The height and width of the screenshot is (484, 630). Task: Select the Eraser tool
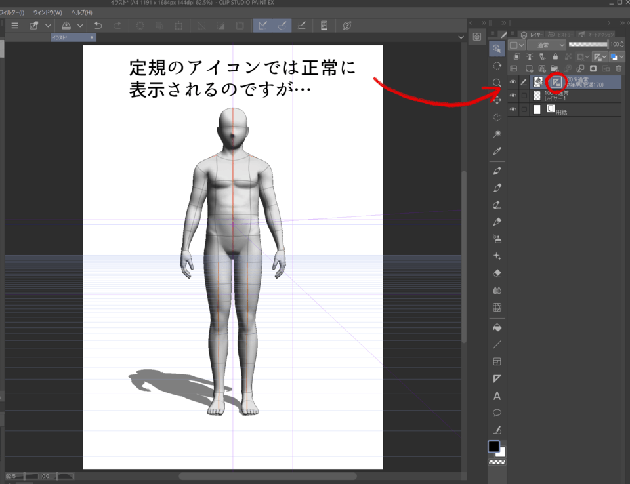497,273
